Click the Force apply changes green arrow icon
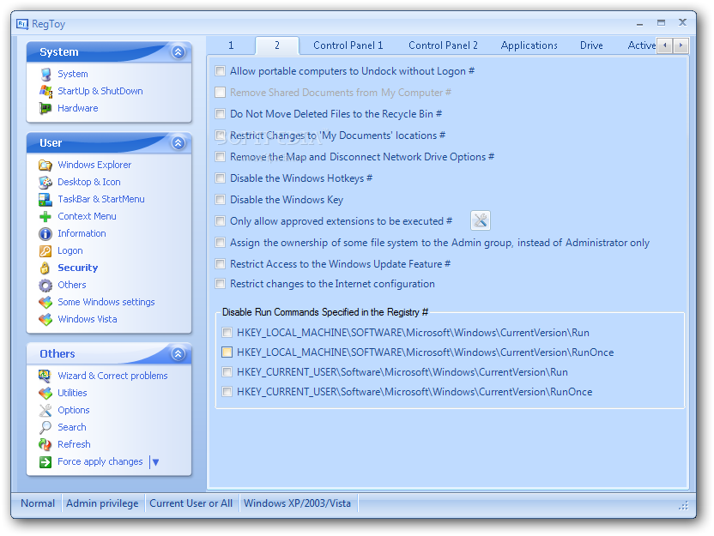This screenshot has height=536, width=714. (45, 462)
